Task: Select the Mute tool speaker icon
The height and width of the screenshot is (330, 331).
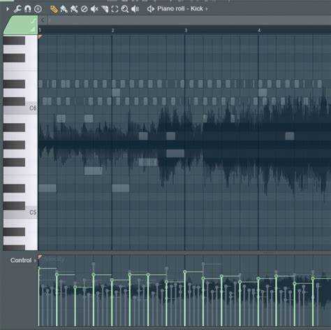Action: click(x=94, y=9)
